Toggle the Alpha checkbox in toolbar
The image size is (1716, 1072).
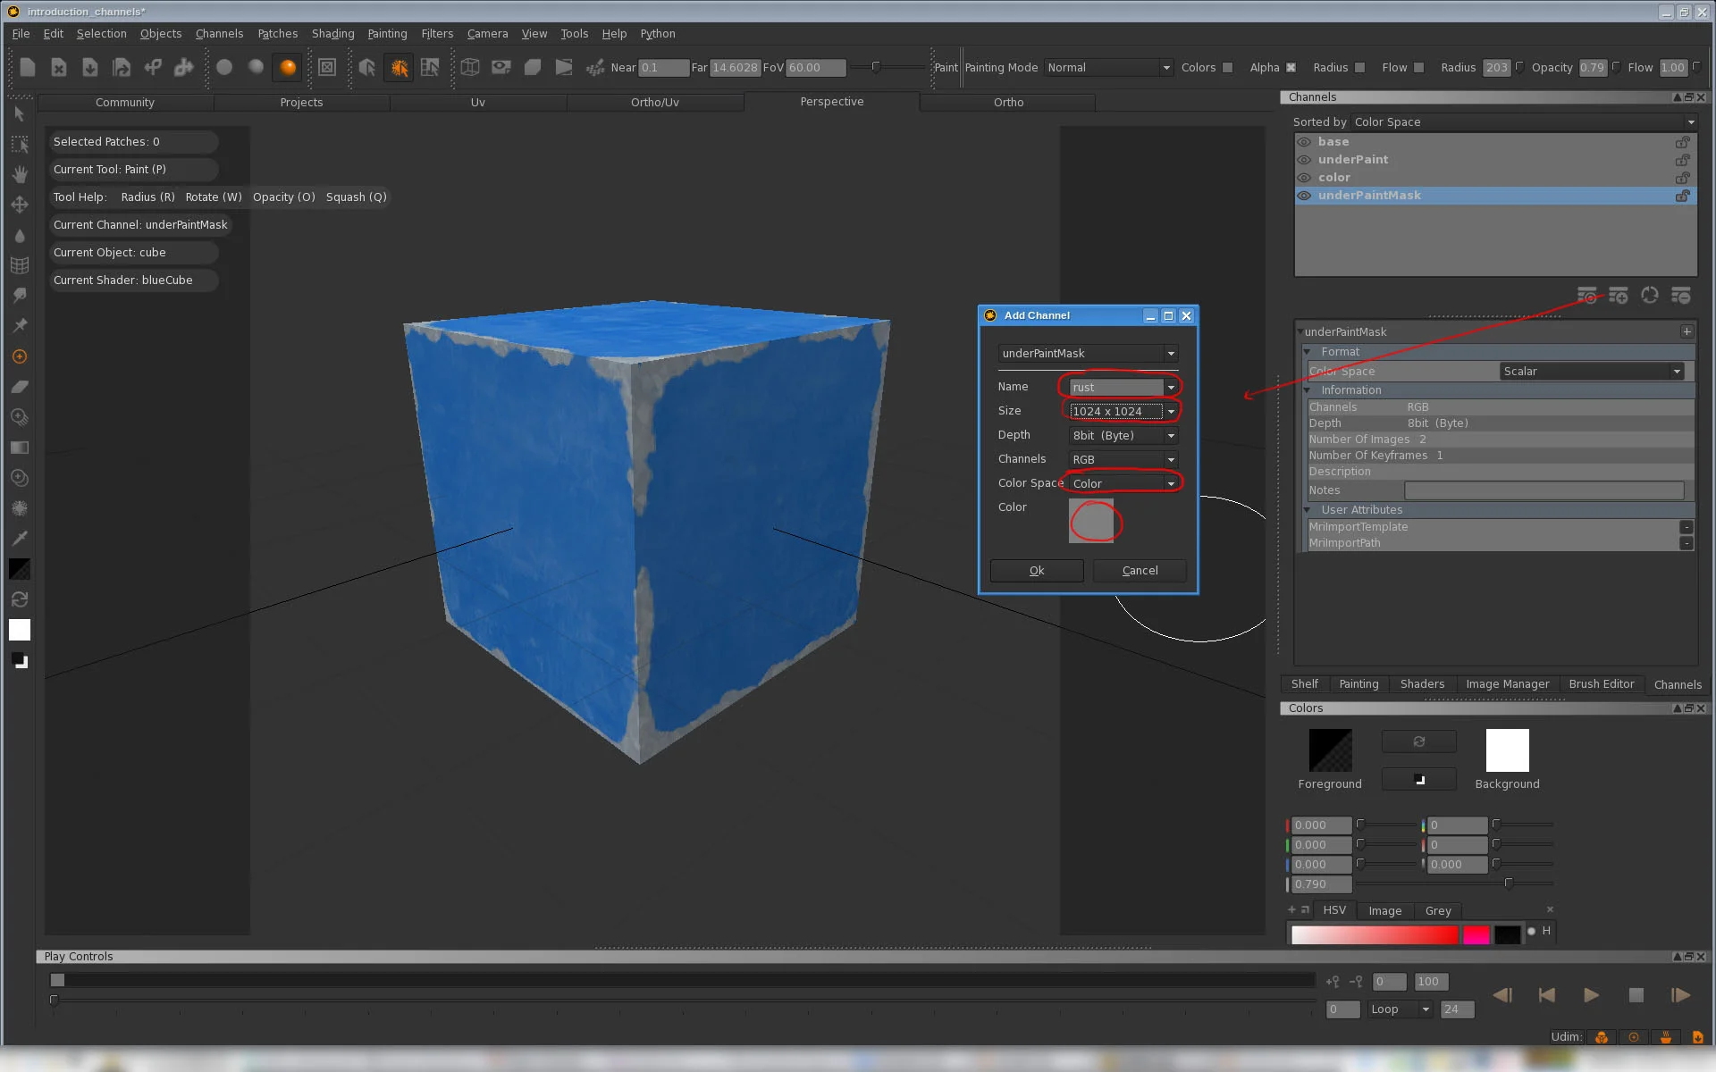coord(1291,68)
